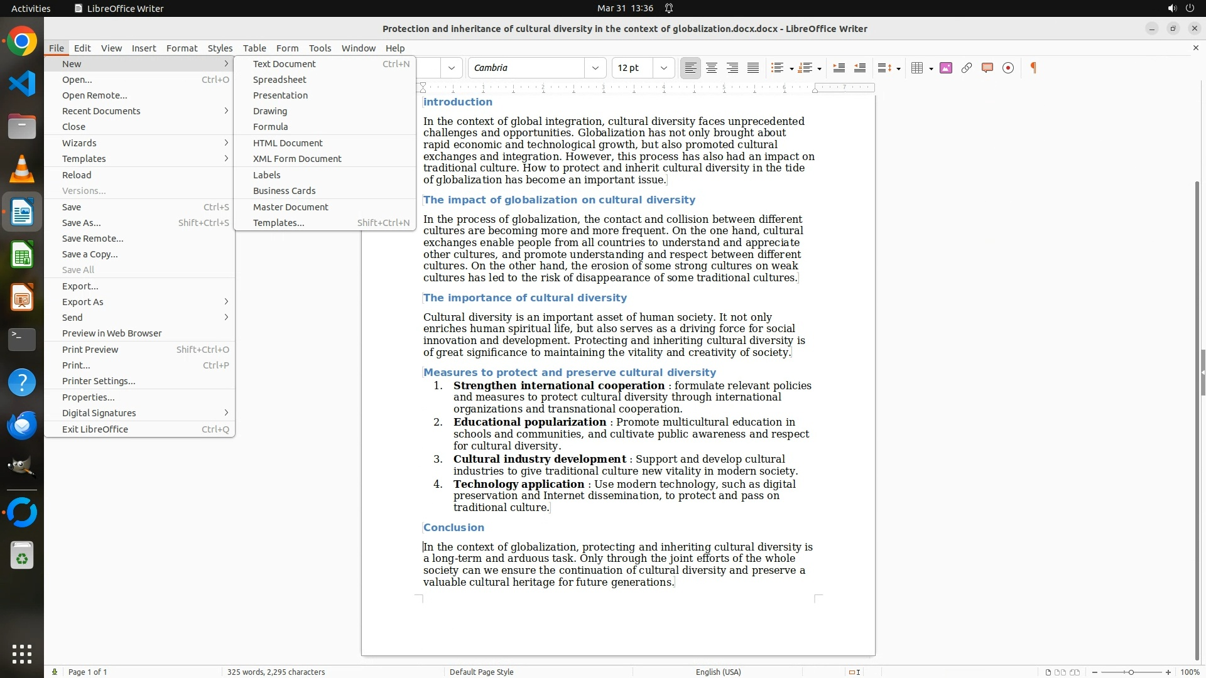The width and height of the screenshot is (1206, 678).
Task: Insert an image using the toolbar icon
Action: pos(946,68)
